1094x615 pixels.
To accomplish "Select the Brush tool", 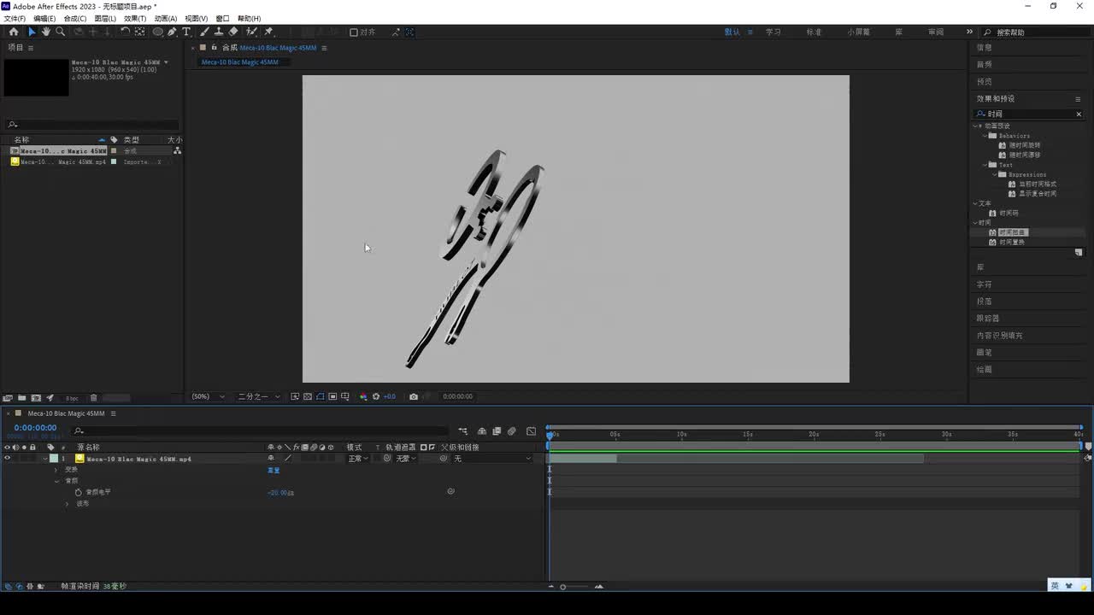I will (204, 32).
